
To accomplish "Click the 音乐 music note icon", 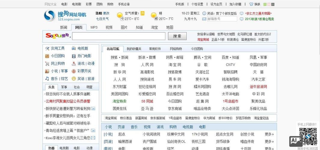I will pyautogui.click(x=47, y=79).
